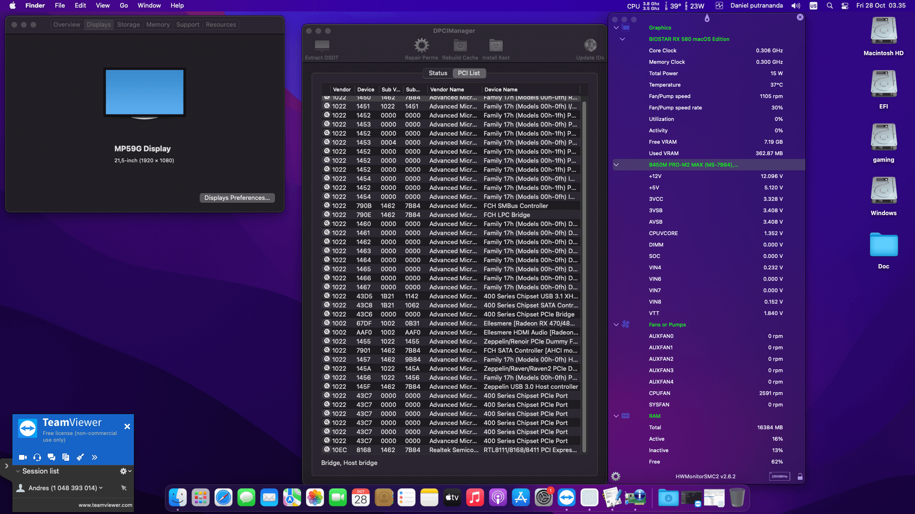915x514 pixels.
Task: Open the Apple menu
Action: (13, 6)
